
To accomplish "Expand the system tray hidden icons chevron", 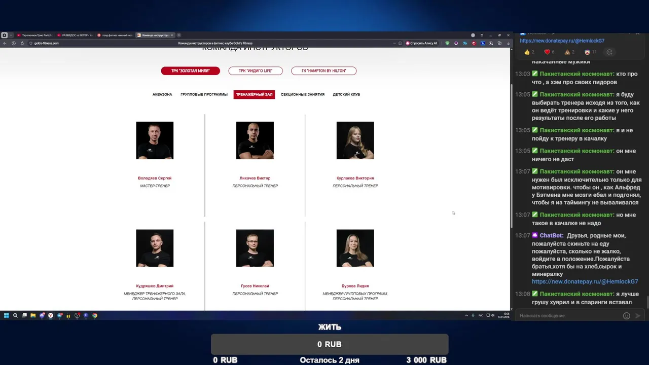I will pos(466,315).
